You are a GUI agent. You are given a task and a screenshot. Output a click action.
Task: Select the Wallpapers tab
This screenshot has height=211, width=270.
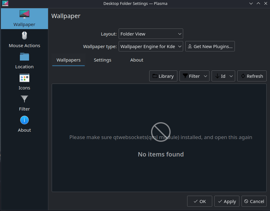point(68,60)
